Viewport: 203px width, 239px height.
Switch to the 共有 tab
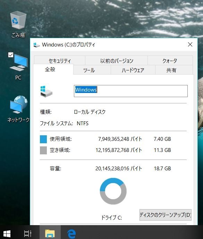(174, 70)
